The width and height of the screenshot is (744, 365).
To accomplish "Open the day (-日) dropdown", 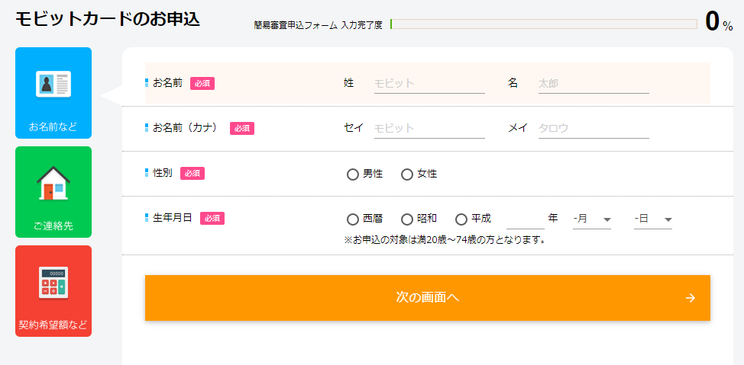I will click(x=653, y=219).
